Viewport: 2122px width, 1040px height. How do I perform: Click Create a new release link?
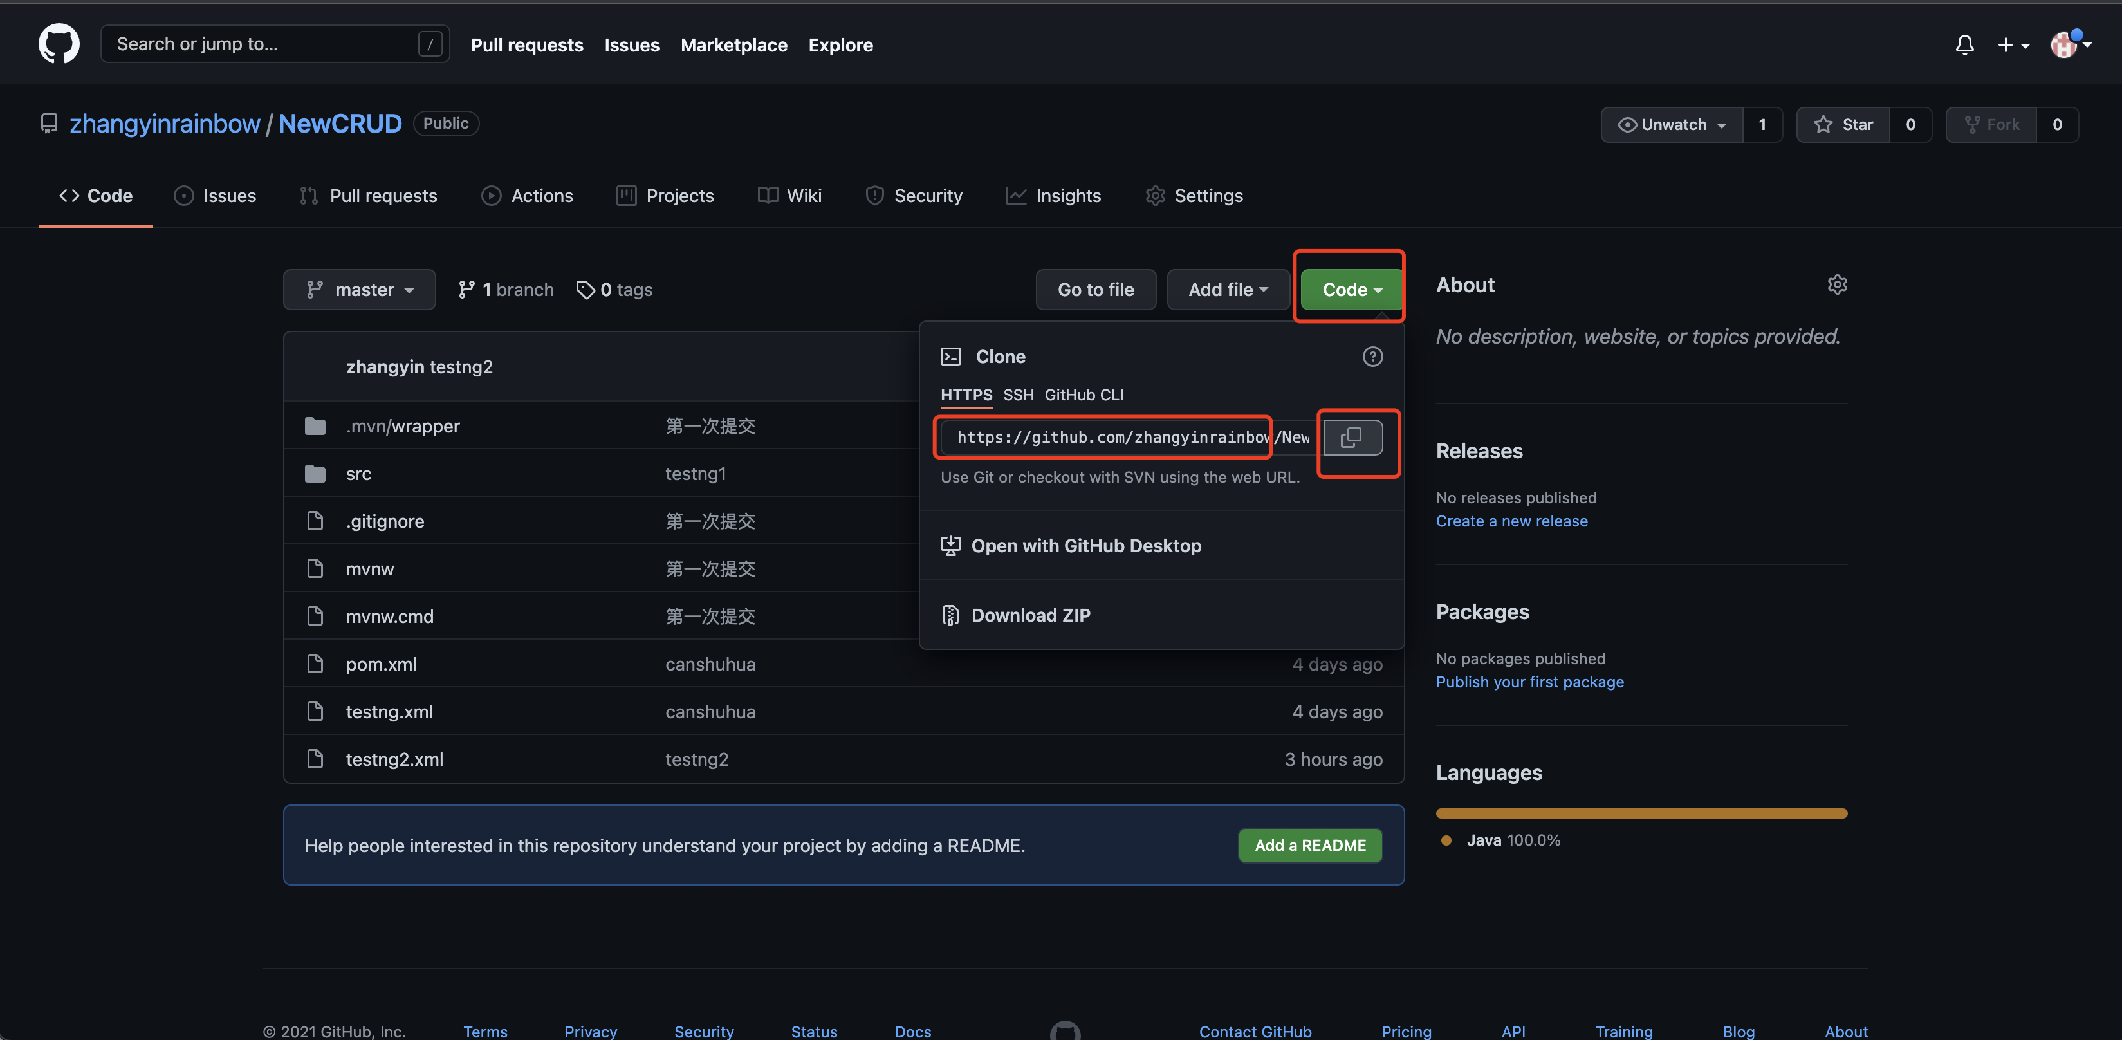point(1511,521)
